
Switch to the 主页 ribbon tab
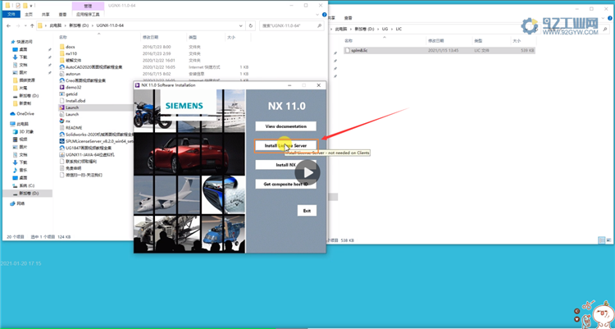pyautogui.click(x=29, y=15)
